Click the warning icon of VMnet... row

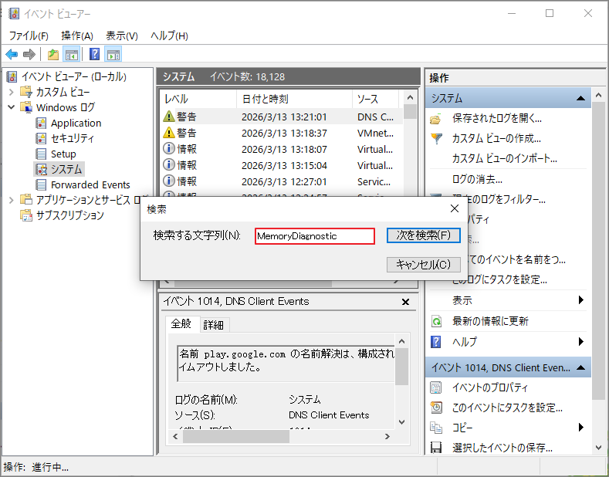point(169,133)
